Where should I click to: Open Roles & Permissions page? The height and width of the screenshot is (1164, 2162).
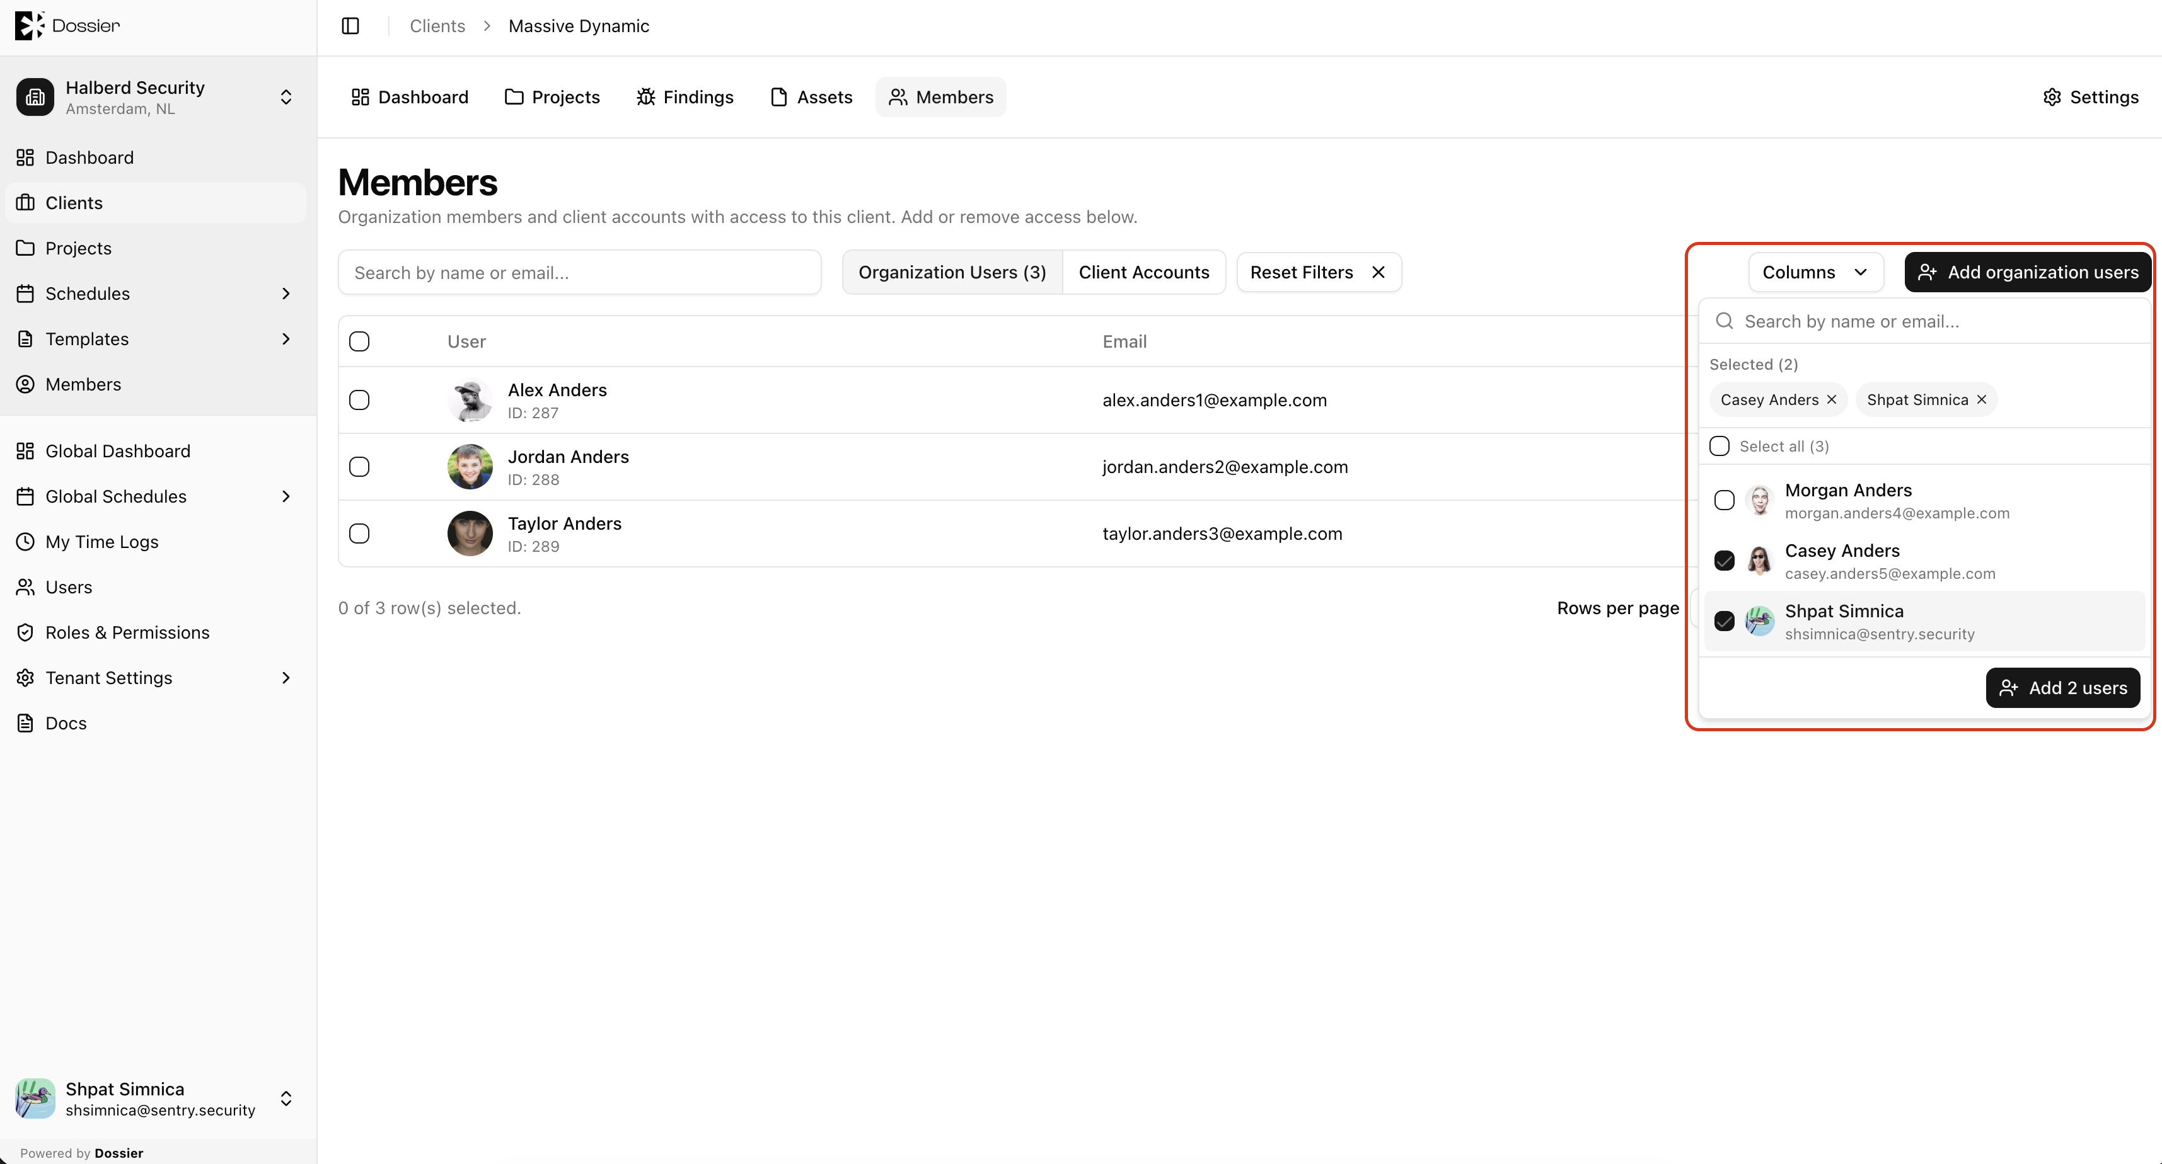click(x=155, y=632)
